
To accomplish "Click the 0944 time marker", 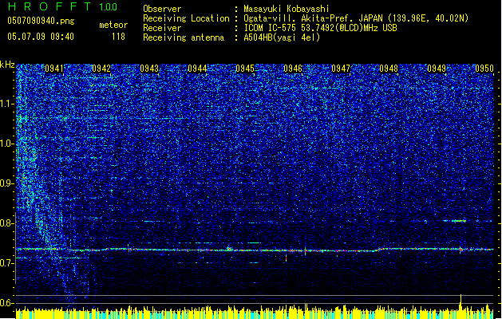I will 197,68.
